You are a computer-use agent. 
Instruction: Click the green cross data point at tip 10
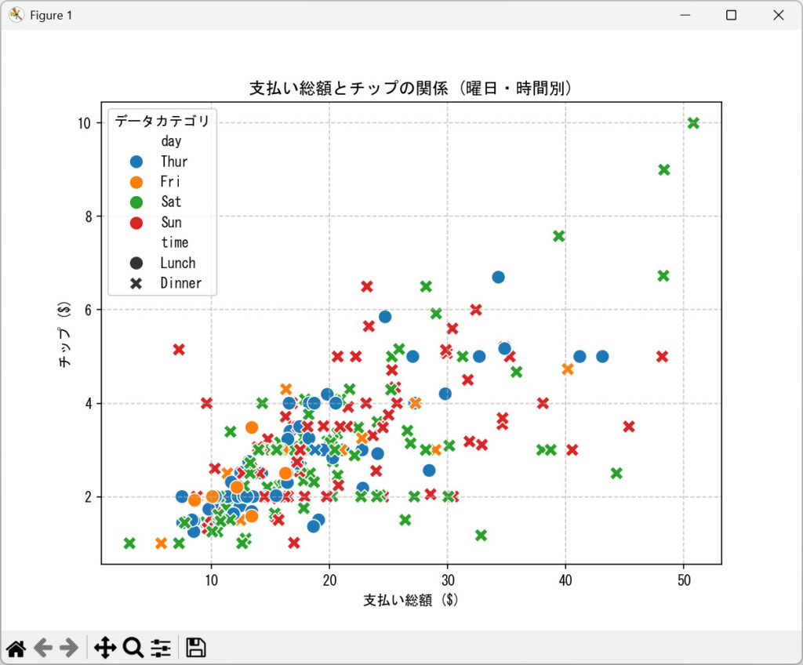pos(693,123)
